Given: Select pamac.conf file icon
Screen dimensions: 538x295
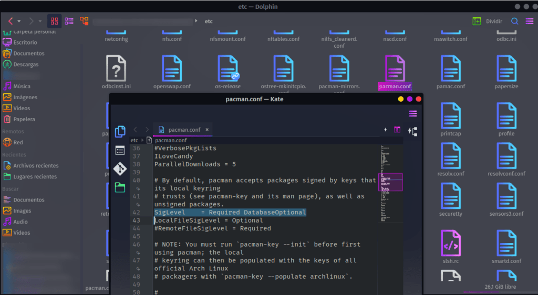Looking at the screenshot, I should click(451, 69).
